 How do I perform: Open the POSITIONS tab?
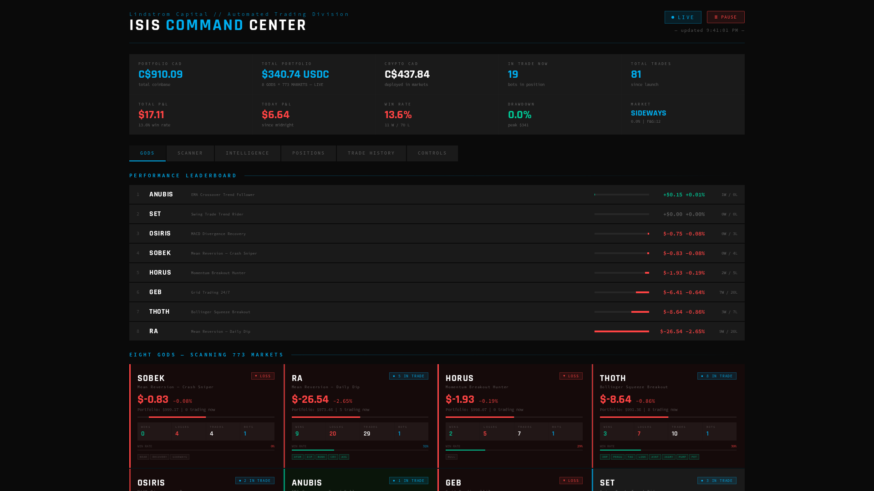pos(309,153)
